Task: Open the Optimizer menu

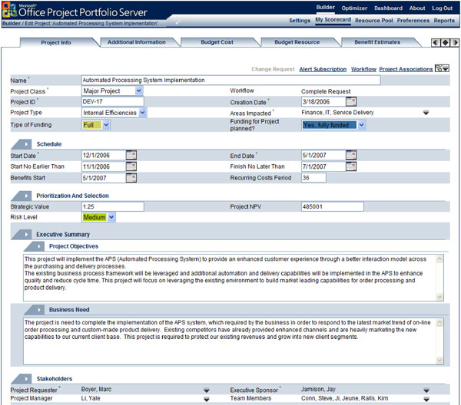Action: pos(353,8)
